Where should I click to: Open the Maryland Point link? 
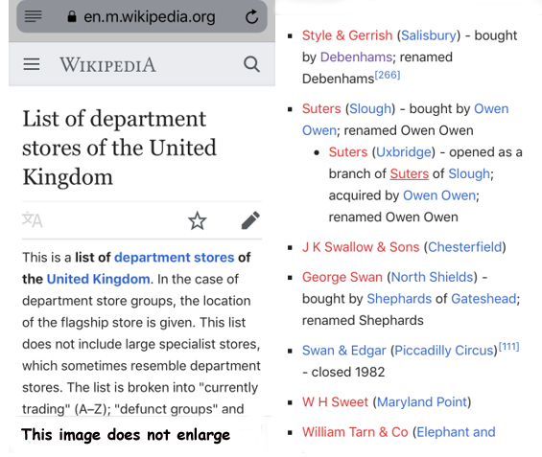[422, 402]
